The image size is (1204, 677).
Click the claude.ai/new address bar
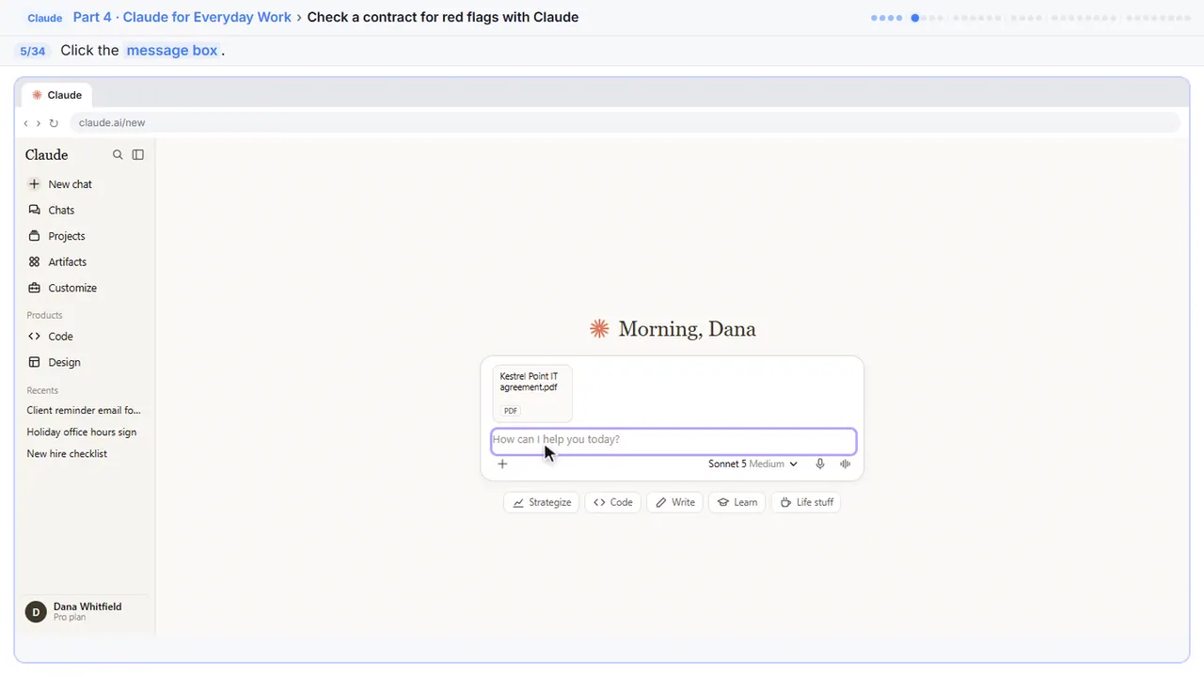coord(625,122)
